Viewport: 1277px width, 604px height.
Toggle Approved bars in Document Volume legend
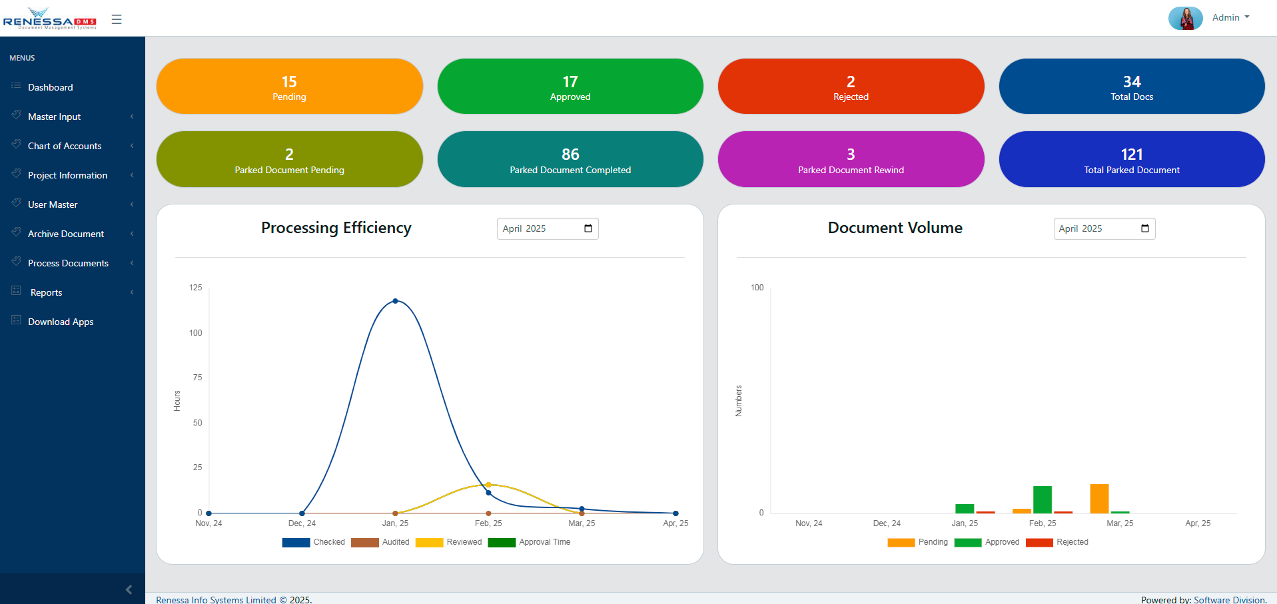tap(967, 542)
